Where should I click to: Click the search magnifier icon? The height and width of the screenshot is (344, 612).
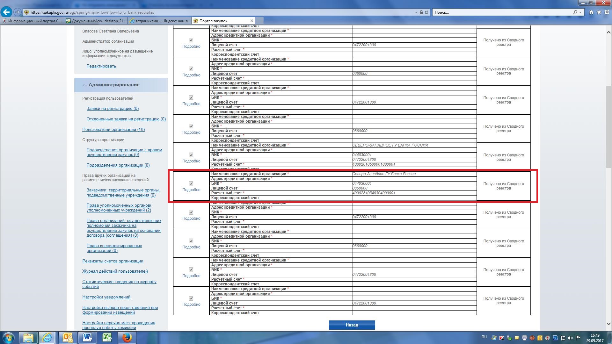[575, 12]
